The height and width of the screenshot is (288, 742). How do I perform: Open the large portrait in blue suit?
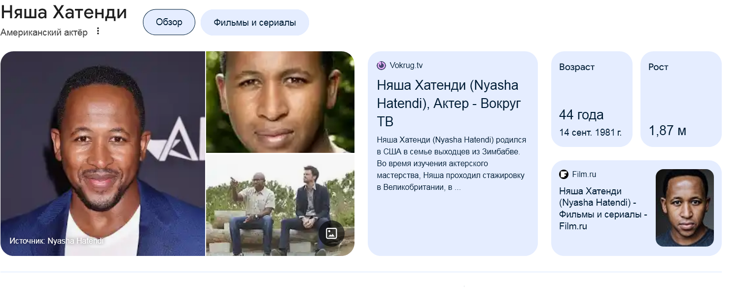point(103,153)
